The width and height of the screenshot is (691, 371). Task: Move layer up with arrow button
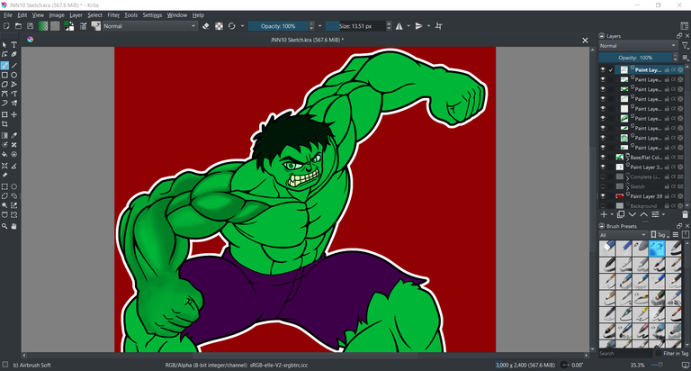point(644,214)
